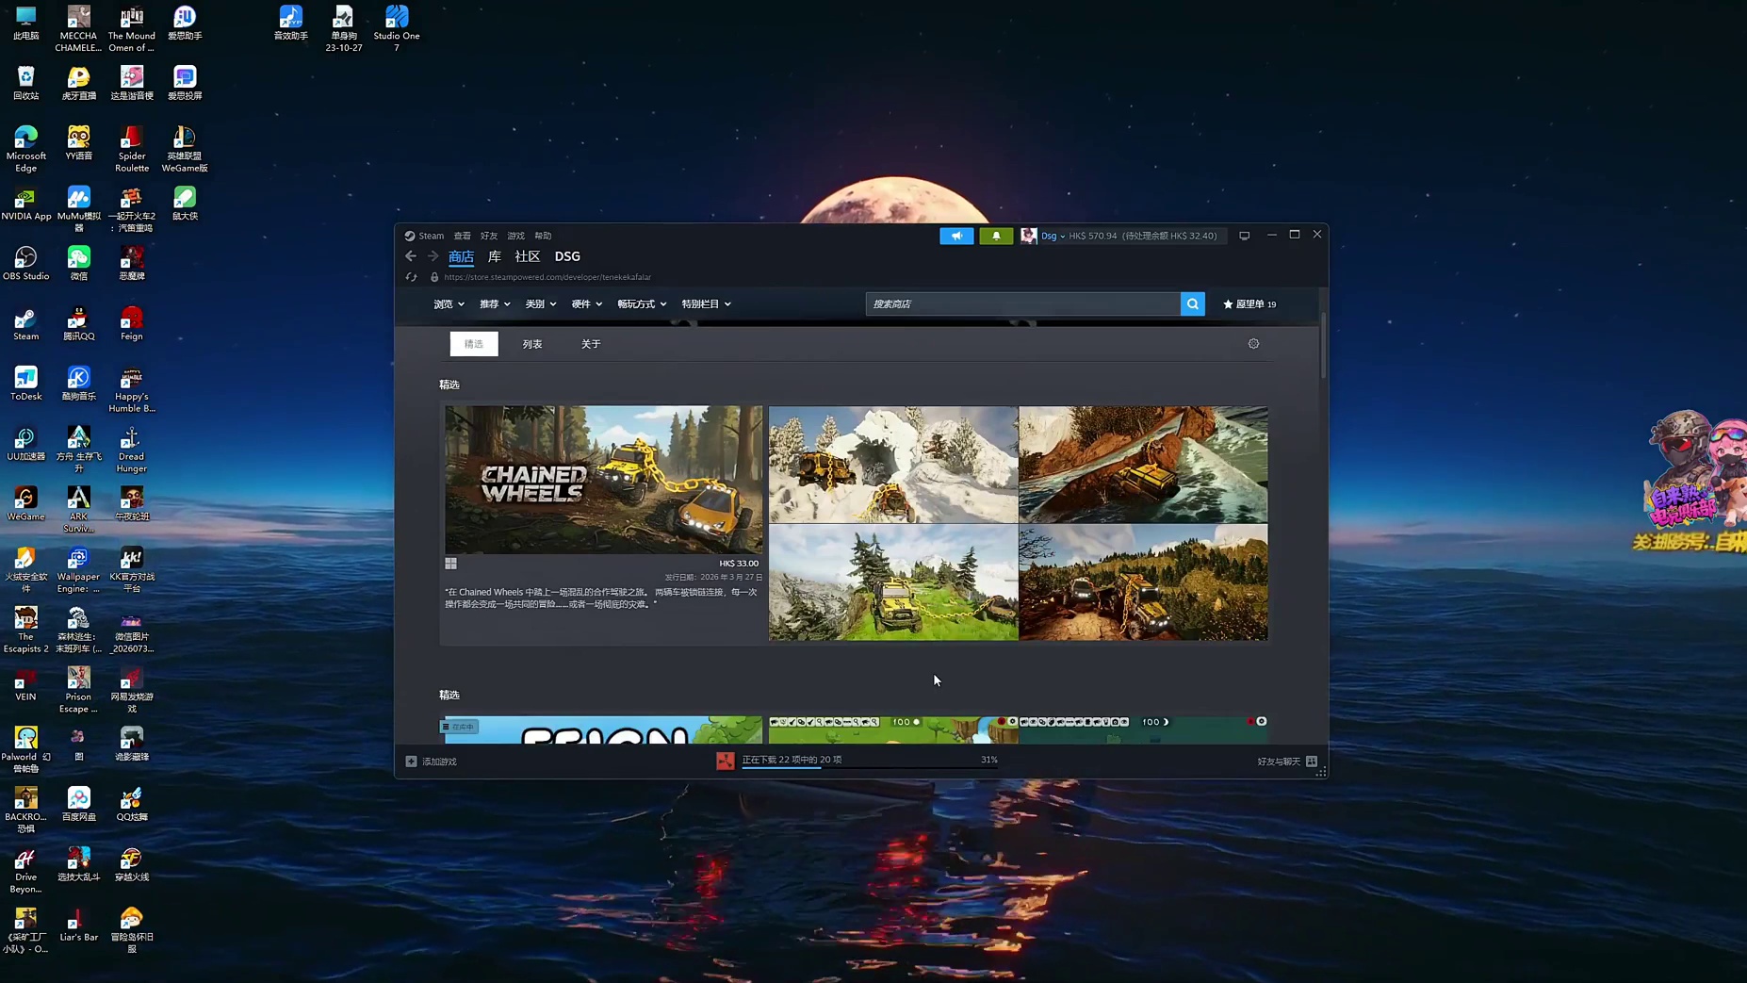Viewport: 1747px width, 983px height.
Task: Open Tencent QQ (腾讯QQ) desktop shortcut
Action: click(x=78, y=324)
